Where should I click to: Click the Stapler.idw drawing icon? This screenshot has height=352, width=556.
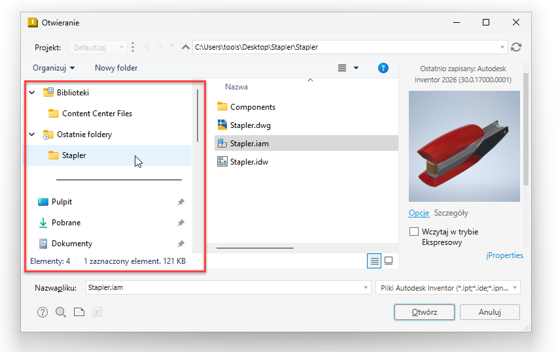[x=222, y=162]
